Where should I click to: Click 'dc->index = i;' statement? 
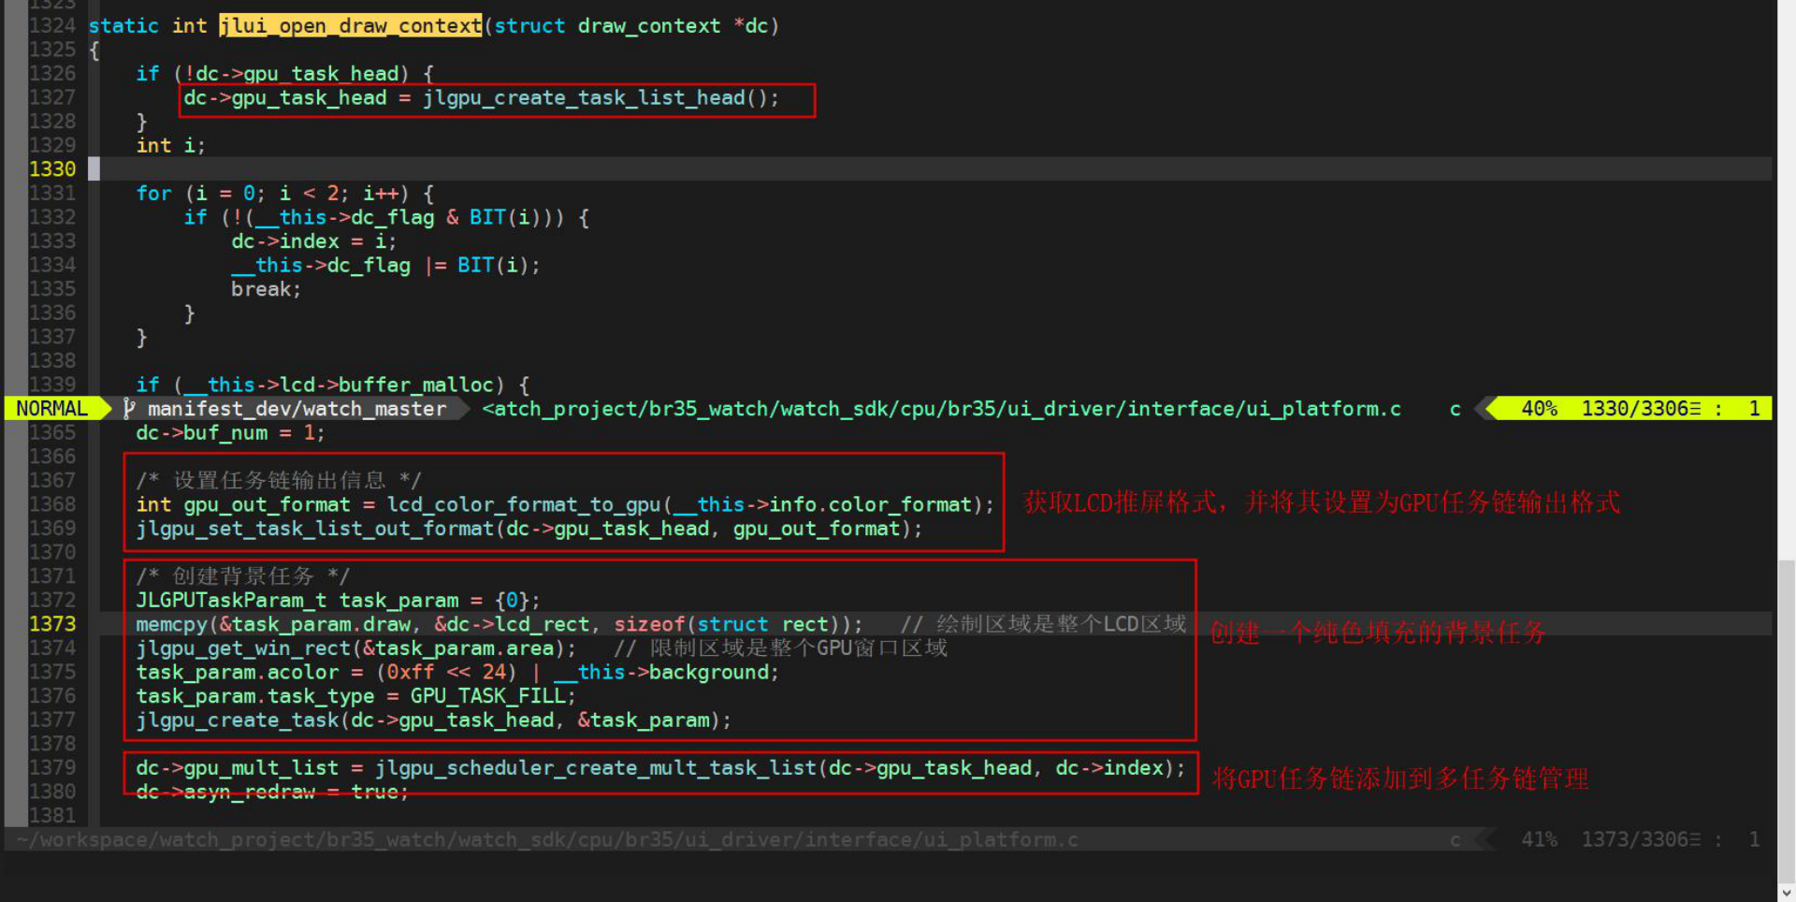tap(314, 241)
